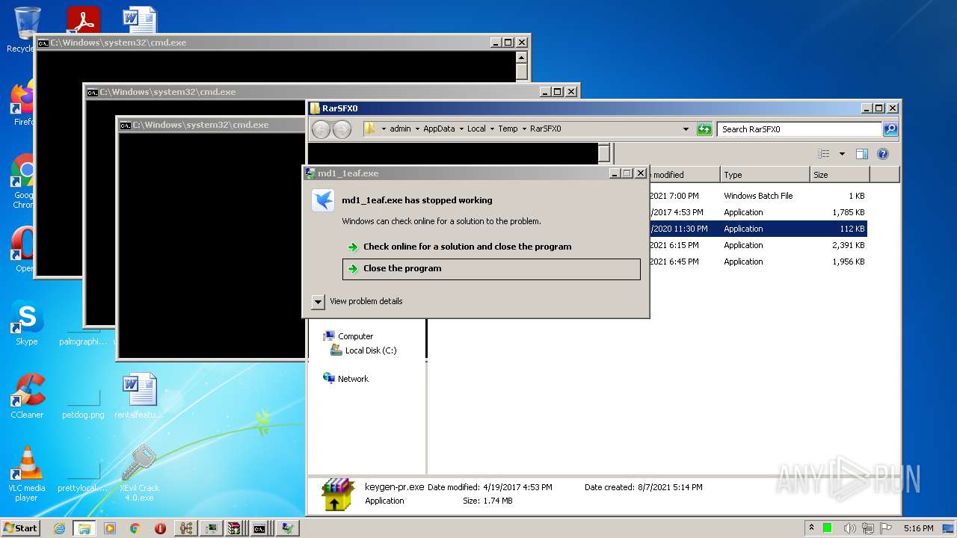The width and height of the screenshot is (957, 538).
Task: Click Refresh button next to address bar
Action: pyautogui.click(x=704, y=129)
